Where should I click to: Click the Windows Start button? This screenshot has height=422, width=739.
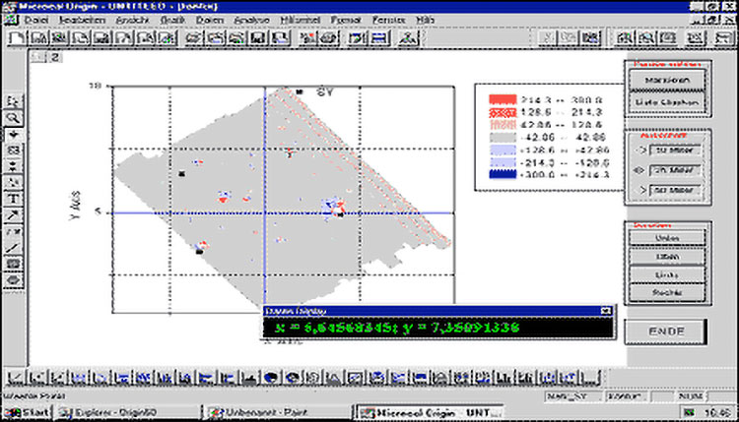point(27,412)
